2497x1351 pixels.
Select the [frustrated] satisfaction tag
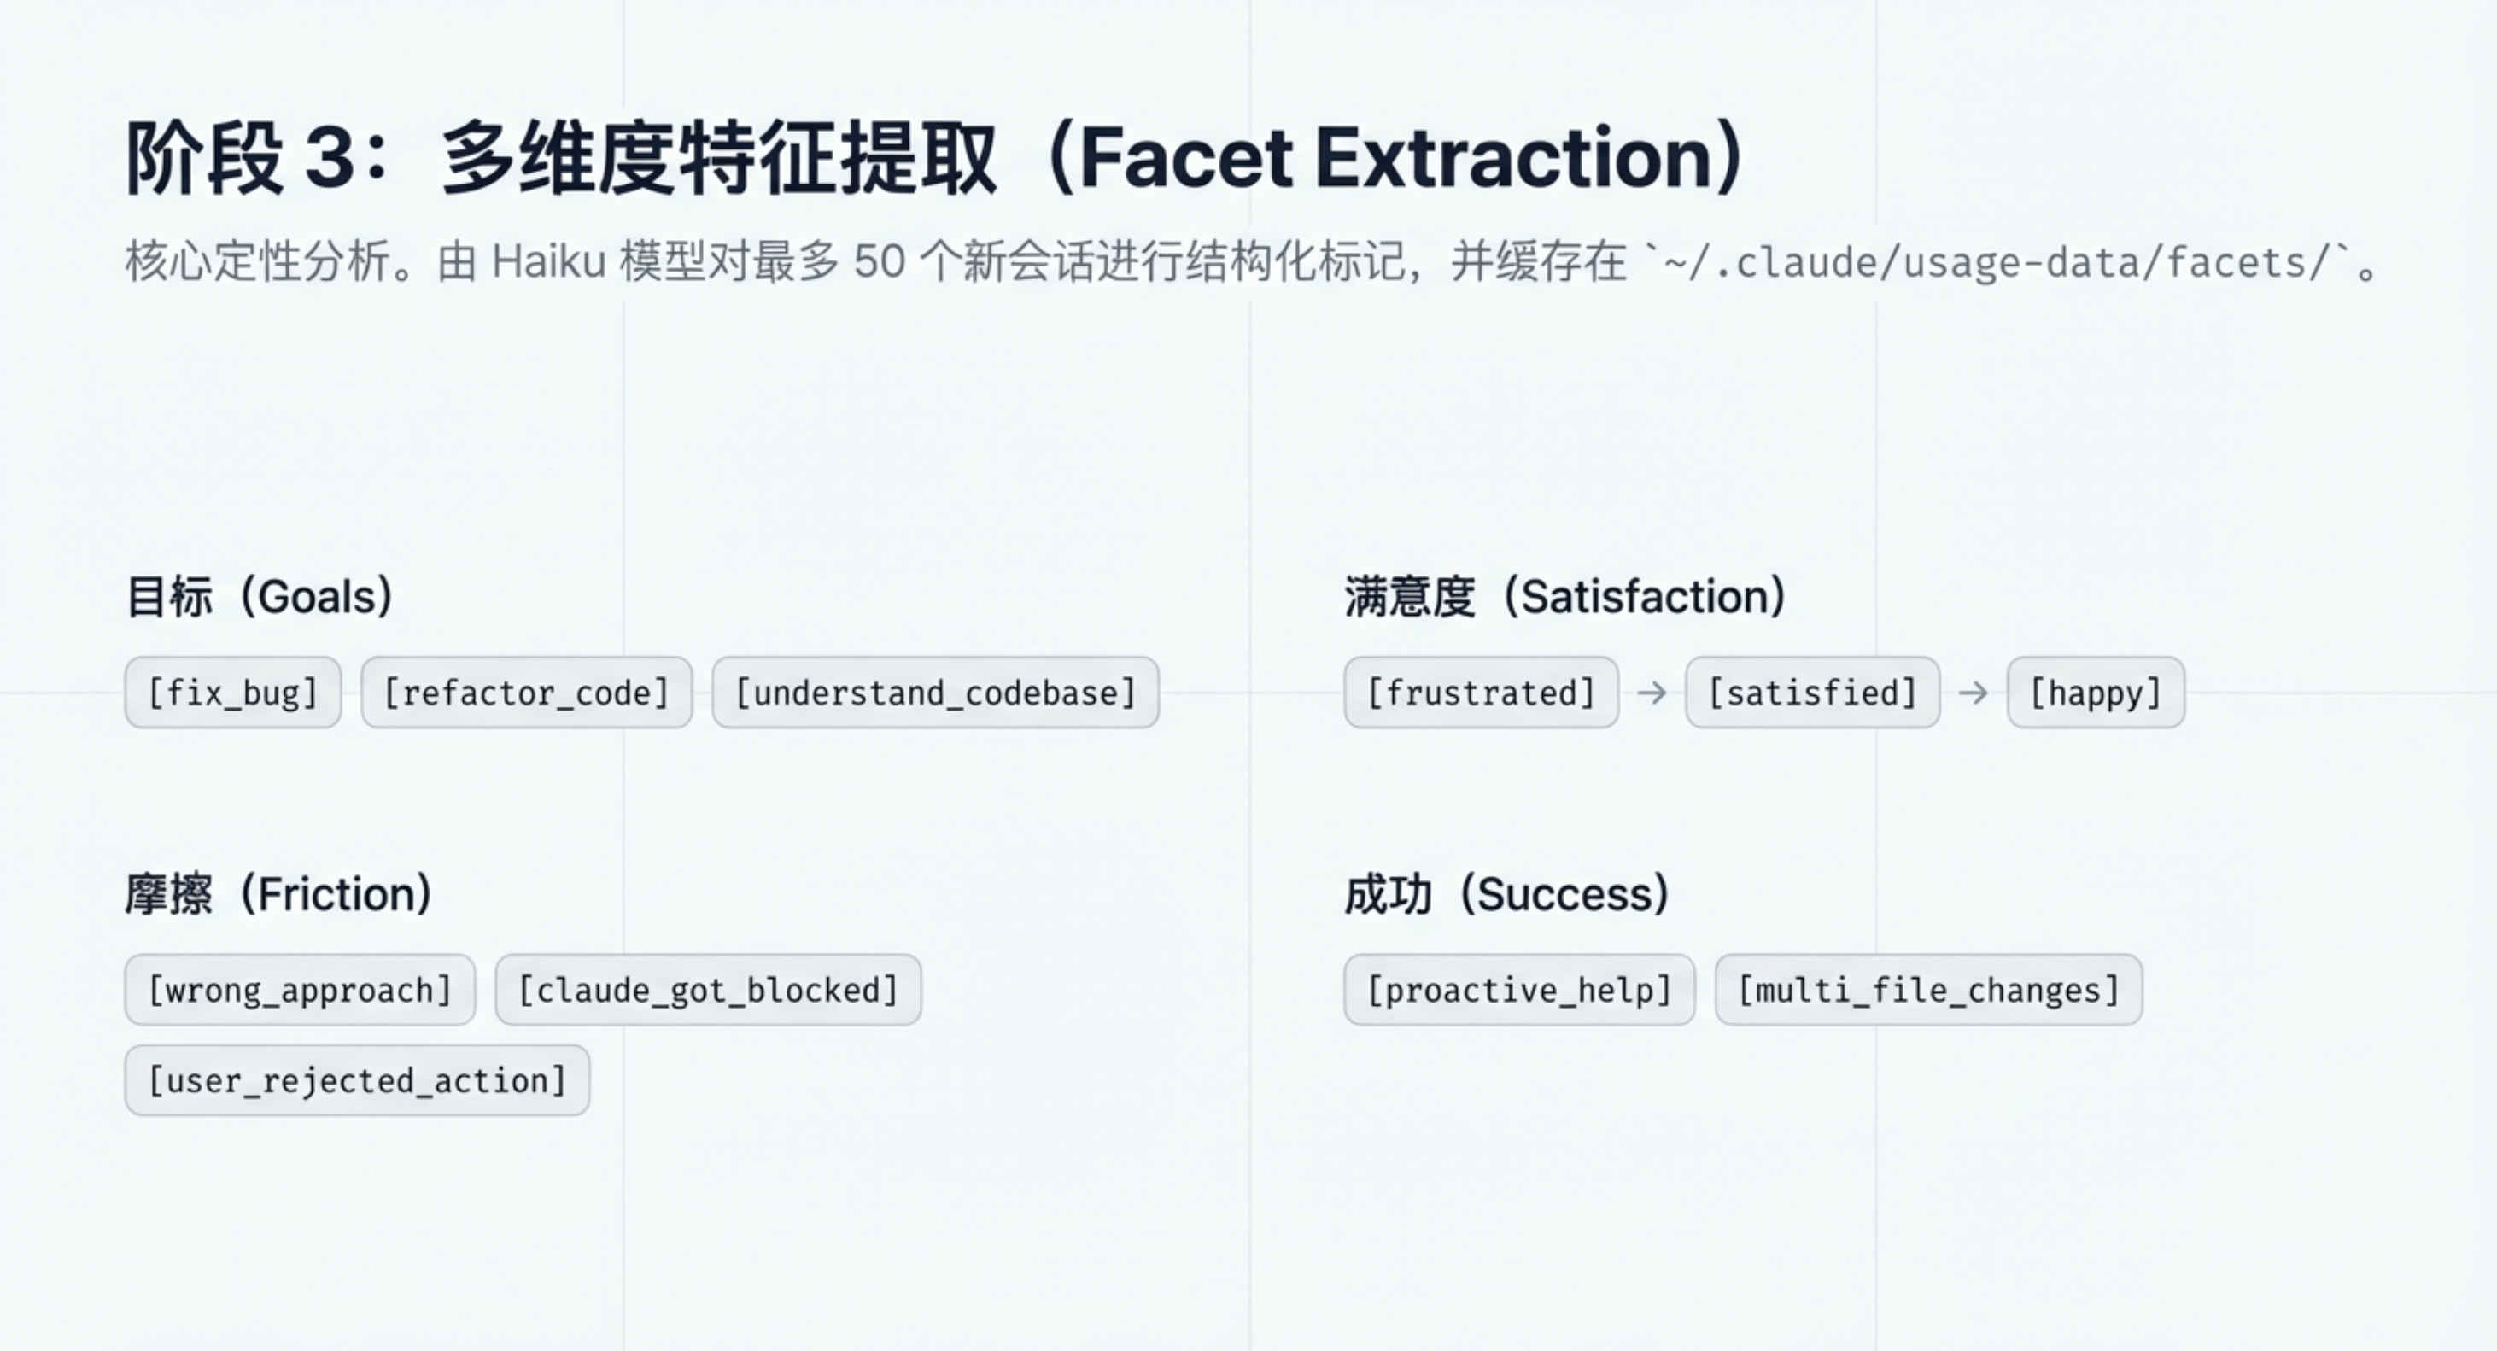pyautogui.click(x=1480, y=693)
